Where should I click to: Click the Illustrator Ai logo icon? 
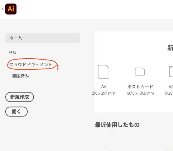tap(11, 9)
